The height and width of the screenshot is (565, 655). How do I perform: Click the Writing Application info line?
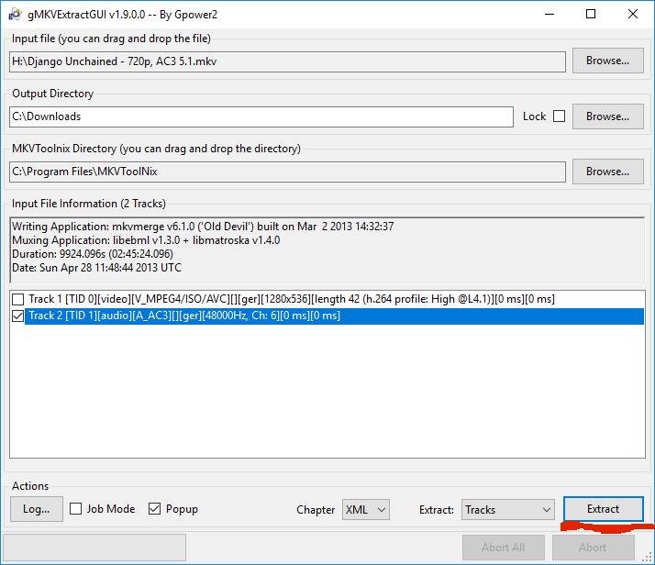[x=203, y=227]
